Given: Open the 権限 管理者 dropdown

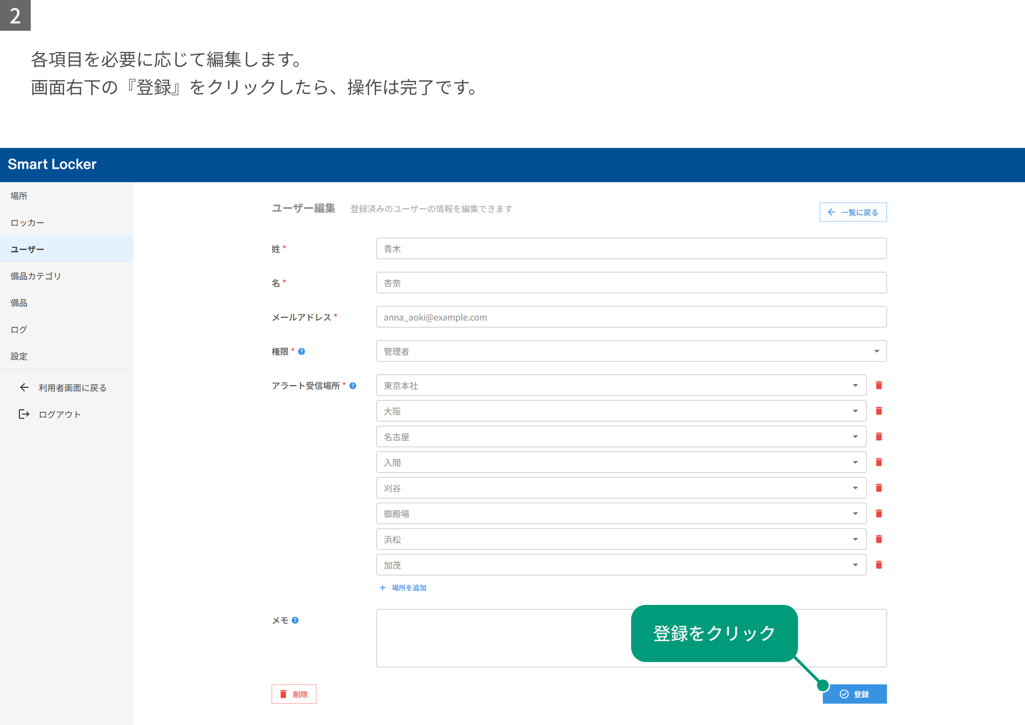Looking at the screenshot, I should pos(631,352).
